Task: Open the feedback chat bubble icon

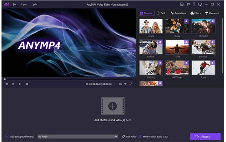Action: (x=200, y=4)
